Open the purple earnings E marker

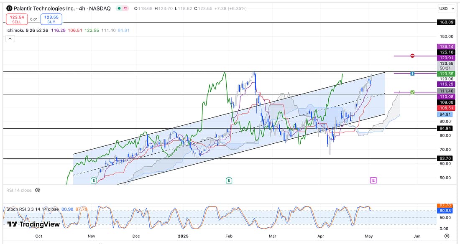click(x=373, y=180)
